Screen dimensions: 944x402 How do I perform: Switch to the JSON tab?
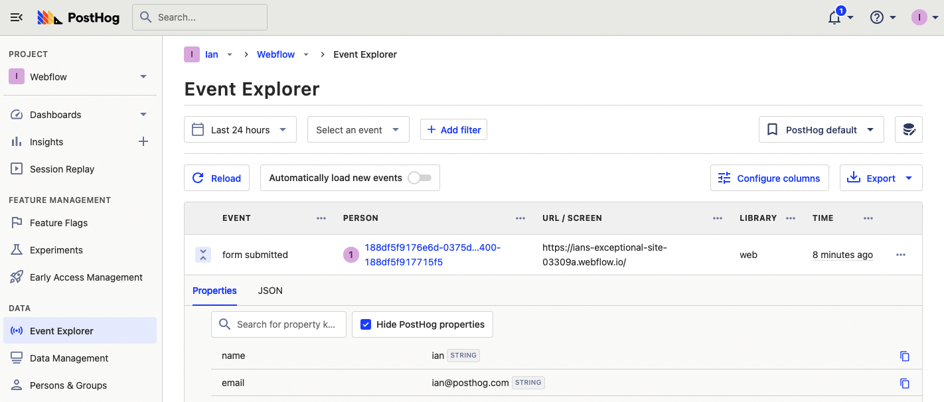click(270, 291)
